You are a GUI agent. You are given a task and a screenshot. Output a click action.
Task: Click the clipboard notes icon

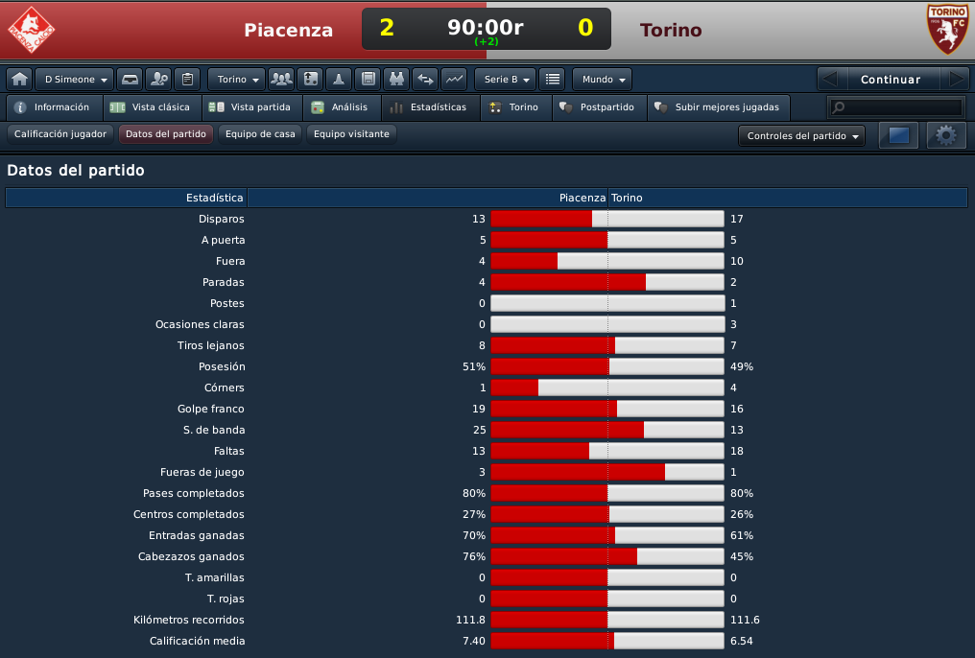point(187,79)
